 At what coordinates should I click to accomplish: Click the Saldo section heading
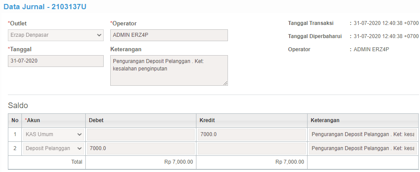(18, 105)
